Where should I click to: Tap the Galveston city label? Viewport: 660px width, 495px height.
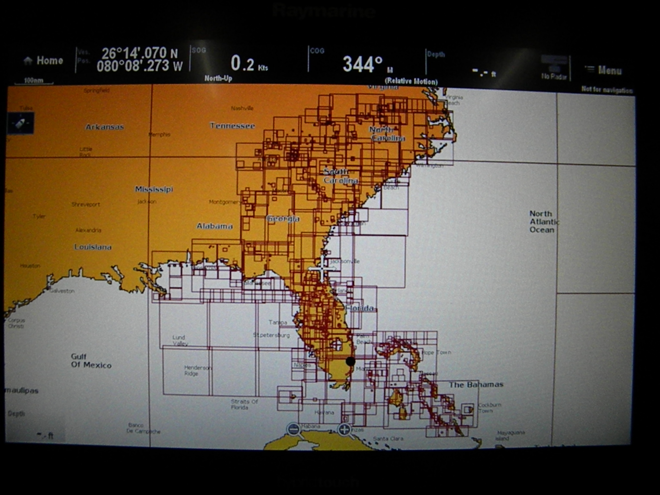[x=63, y=291]
